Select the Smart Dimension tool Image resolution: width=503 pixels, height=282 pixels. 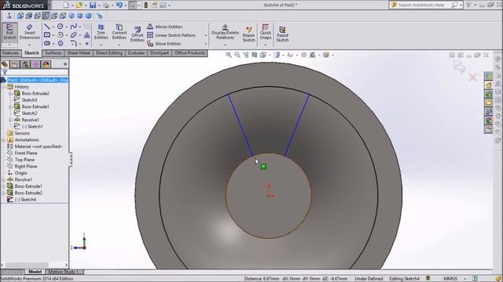click(30, 32)
